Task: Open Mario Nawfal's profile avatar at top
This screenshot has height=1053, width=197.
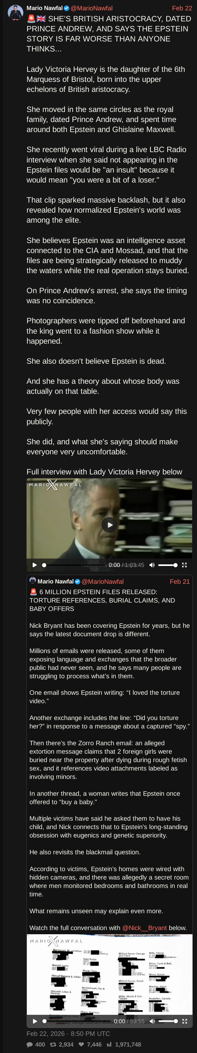Action: click(16, 13)
